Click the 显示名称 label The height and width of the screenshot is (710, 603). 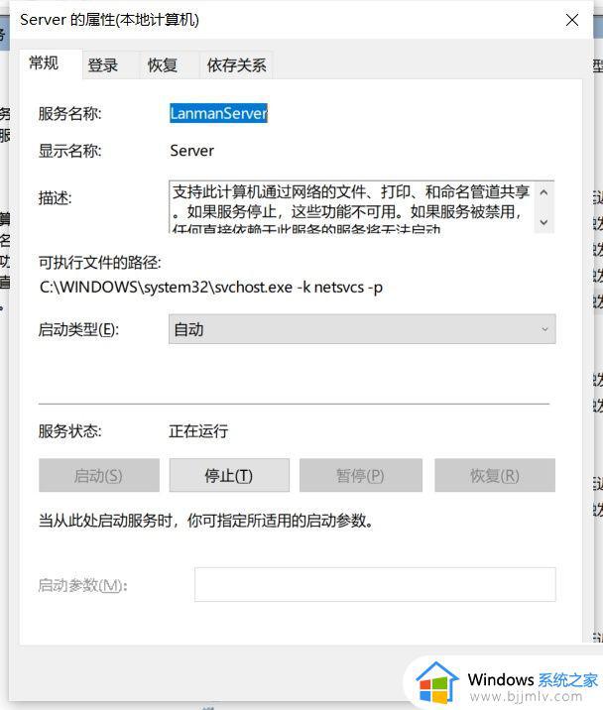click(x=69, y=151)
